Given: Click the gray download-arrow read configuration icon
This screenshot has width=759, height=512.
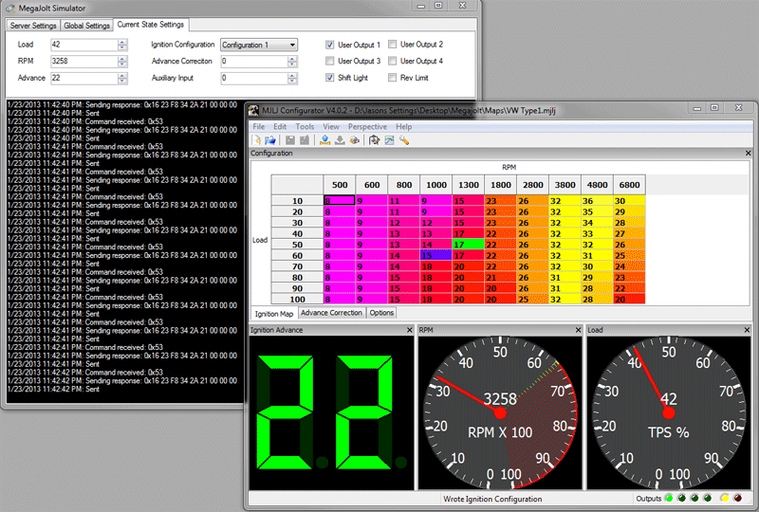Looking at the screenshot, I should (x=340, y=140).
